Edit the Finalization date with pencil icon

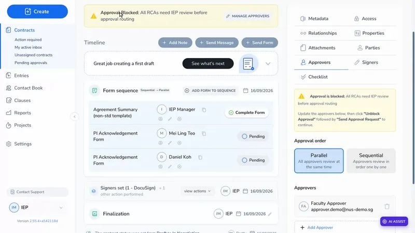tap(270, 214)
